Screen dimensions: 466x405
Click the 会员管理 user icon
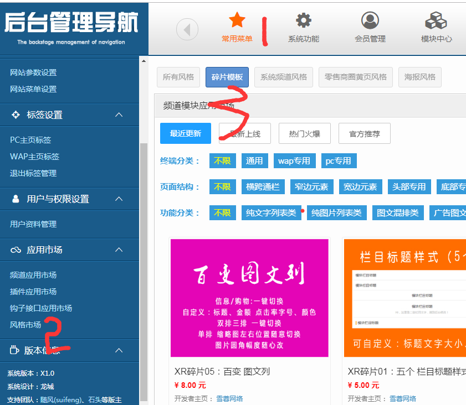[x=370, y=20]
